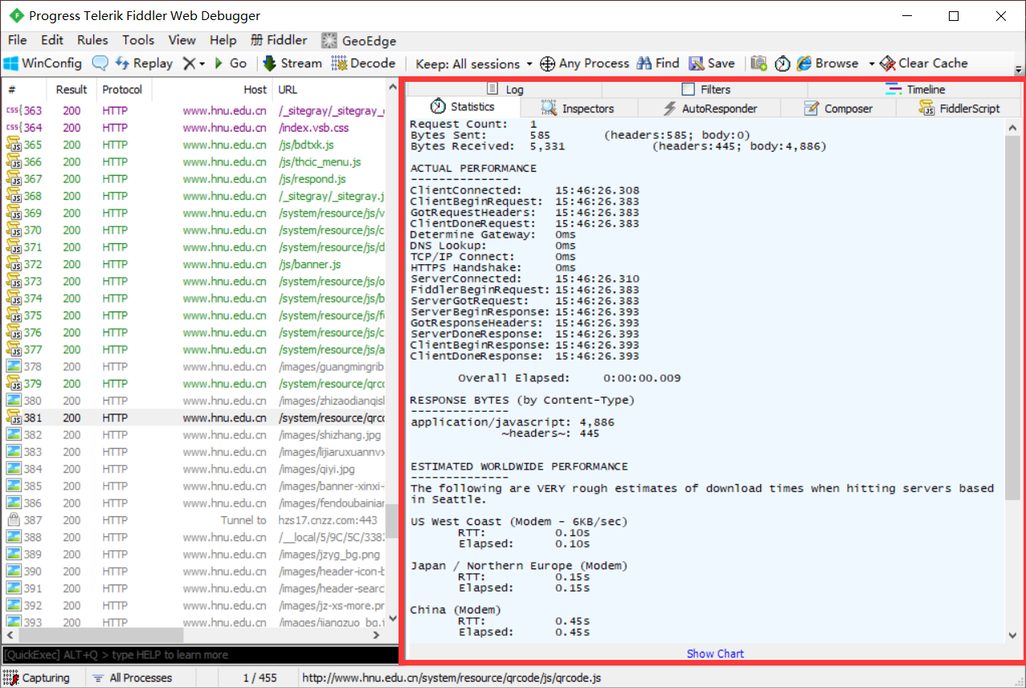
Task: Open the Filters tab
Action: coord(706,89)
